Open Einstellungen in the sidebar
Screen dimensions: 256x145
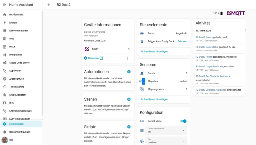[16, 124]
